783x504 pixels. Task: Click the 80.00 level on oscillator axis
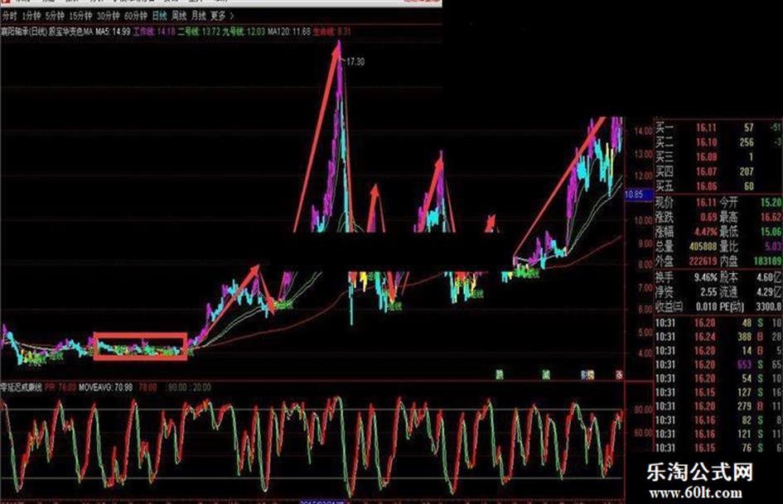pos(643,410)
